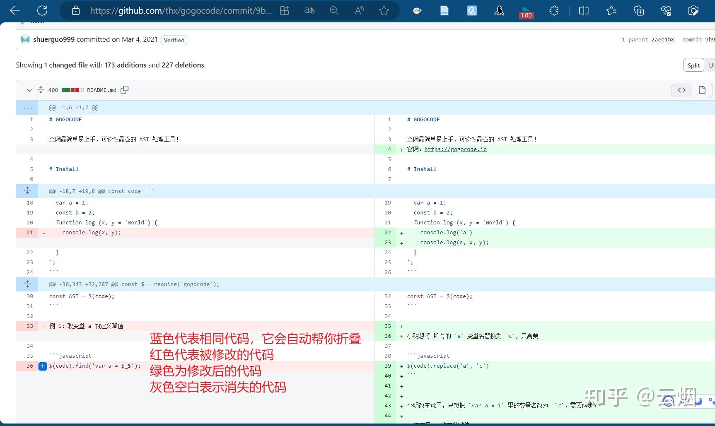The width and height of the screenshot is (715, 426).
Task: Open the Q search extension icon
Action: (x=472, y=11)
